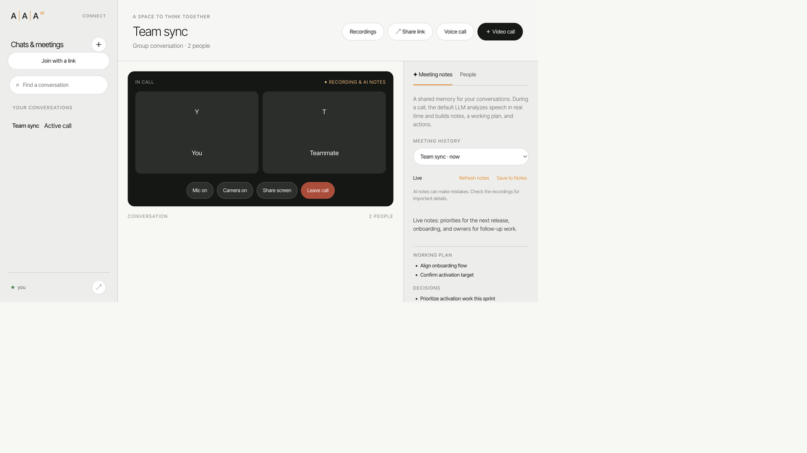Click Join with a link

(59, 61)
